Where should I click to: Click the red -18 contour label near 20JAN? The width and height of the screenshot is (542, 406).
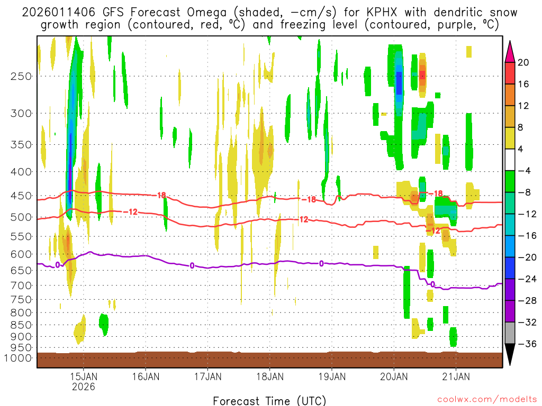click(x=436, y=193)
